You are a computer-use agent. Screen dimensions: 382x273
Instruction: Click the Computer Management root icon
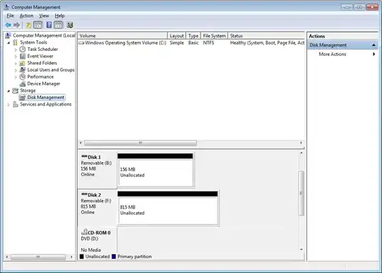pos(8,35)
